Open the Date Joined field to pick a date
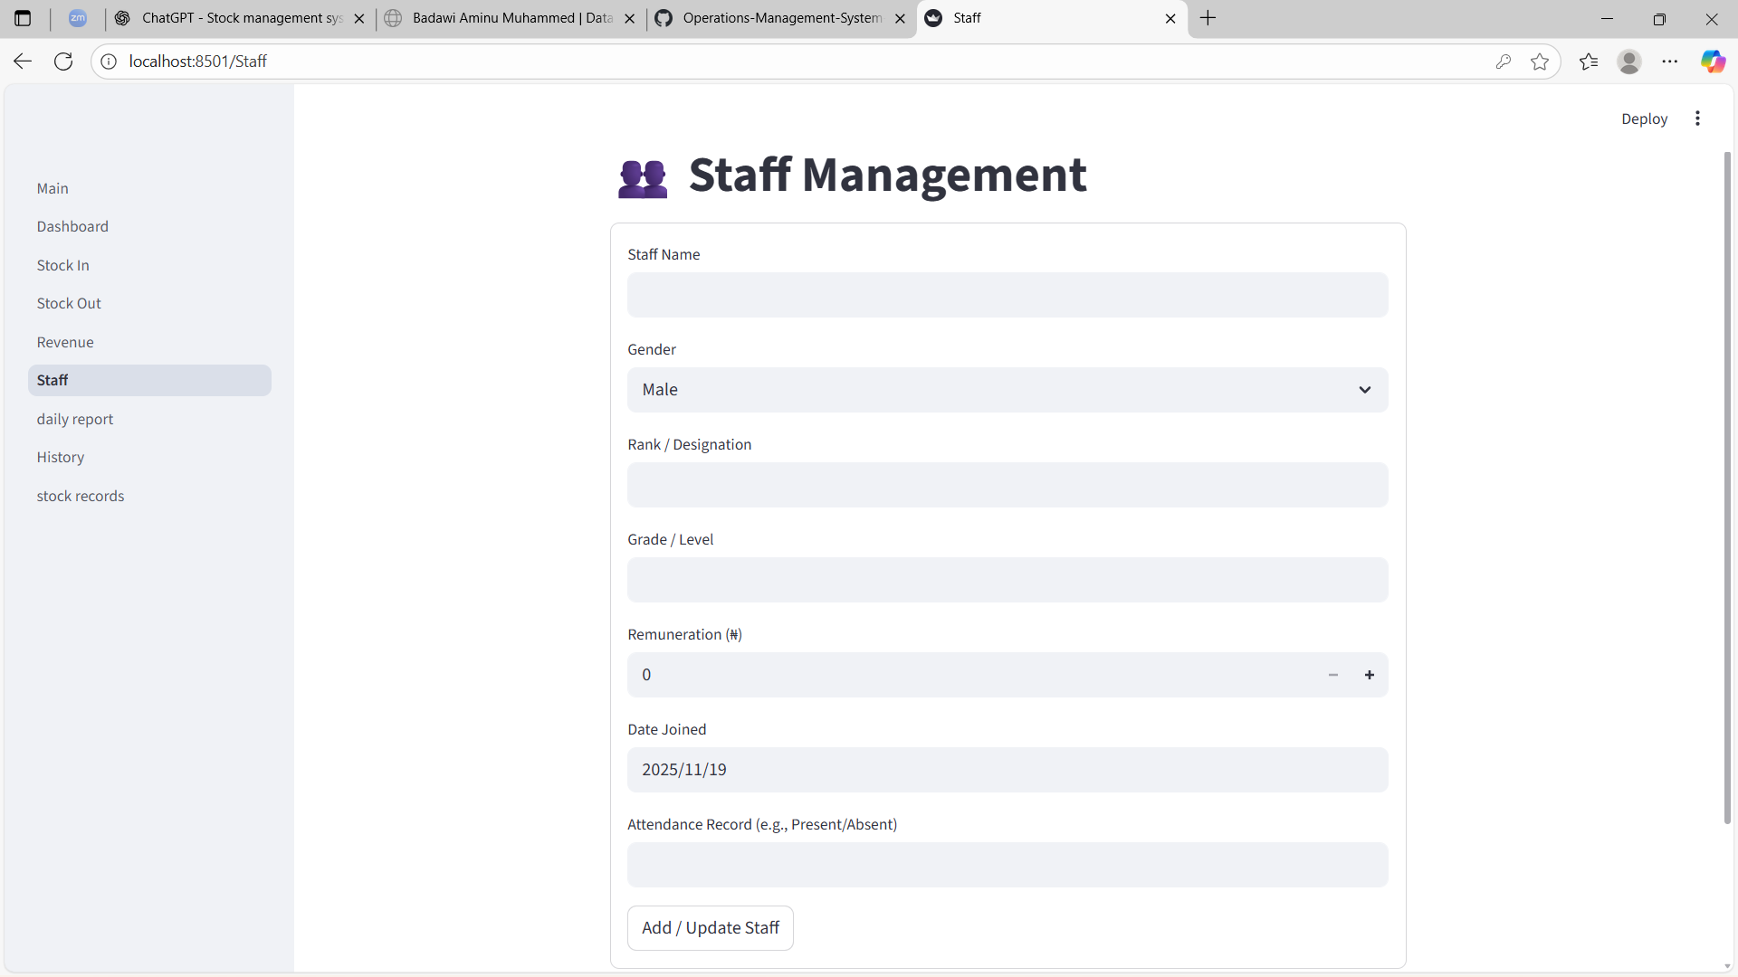This screenshot has width=1738, height=977. tap(1007, 770)
